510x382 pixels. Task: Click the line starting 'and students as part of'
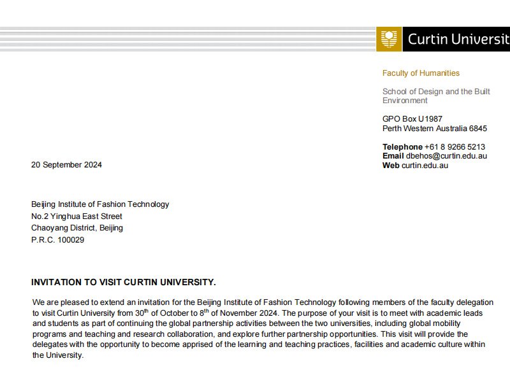click(x=246, y=323)
